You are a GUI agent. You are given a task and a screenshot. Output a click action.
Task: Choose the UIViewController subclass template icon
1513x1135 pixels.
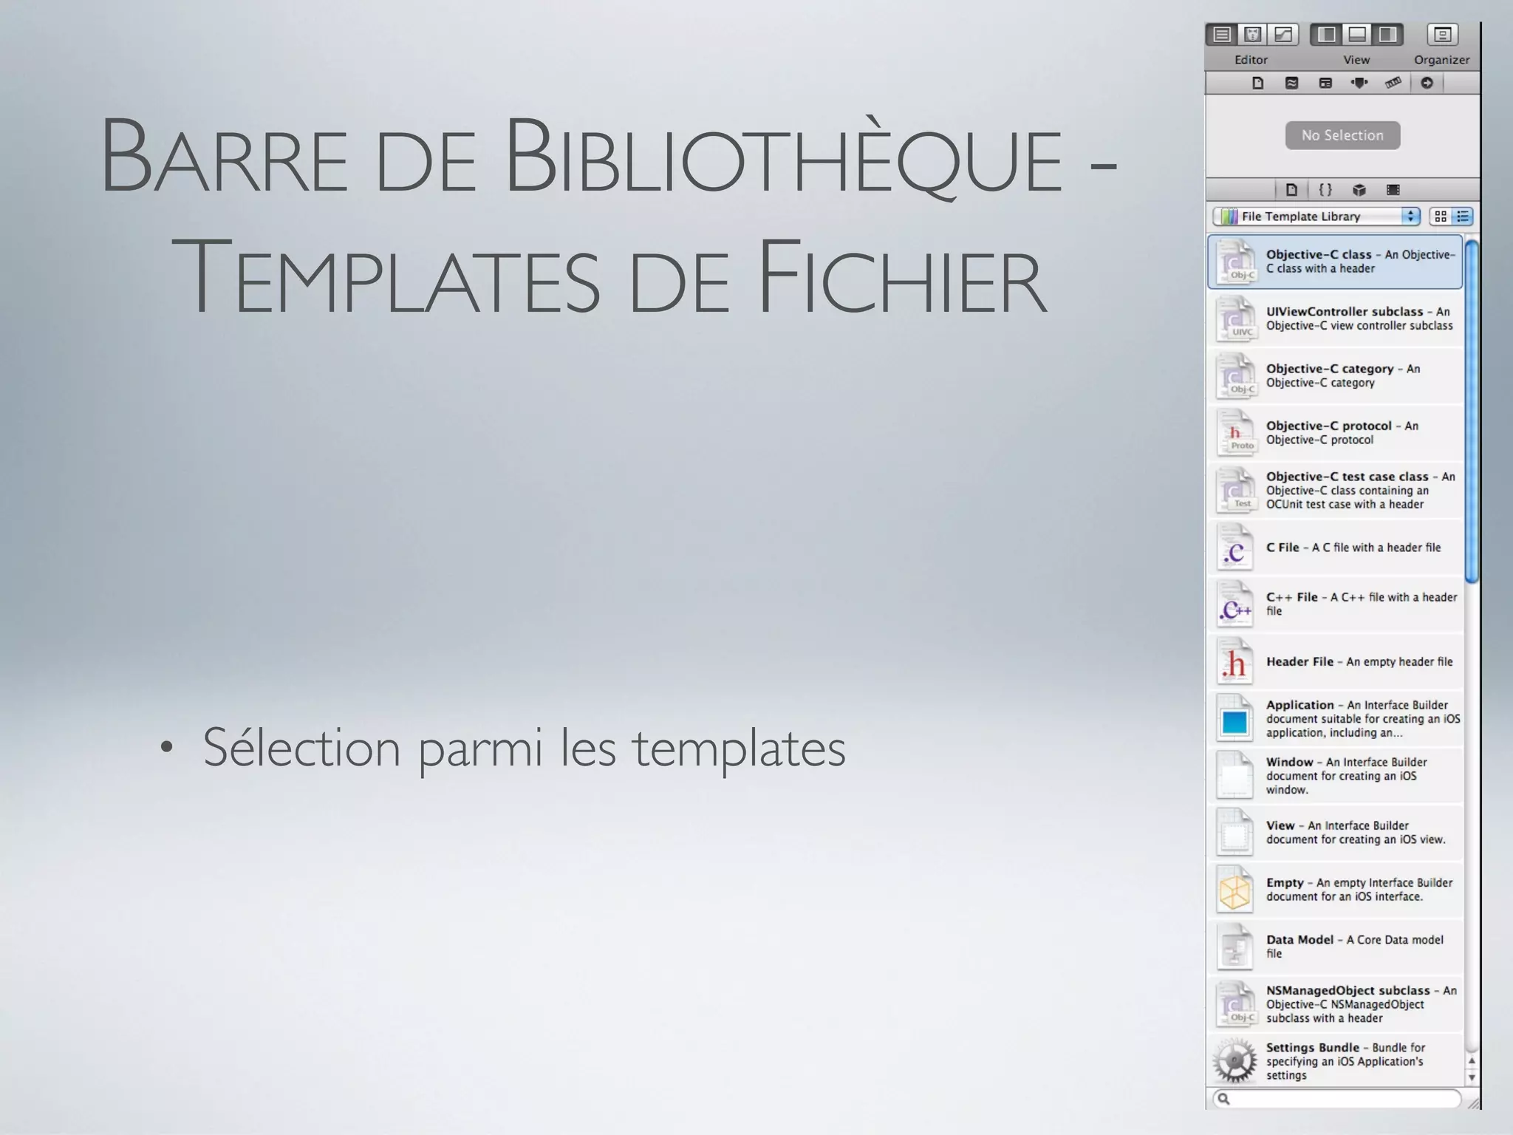(1234, 318)
